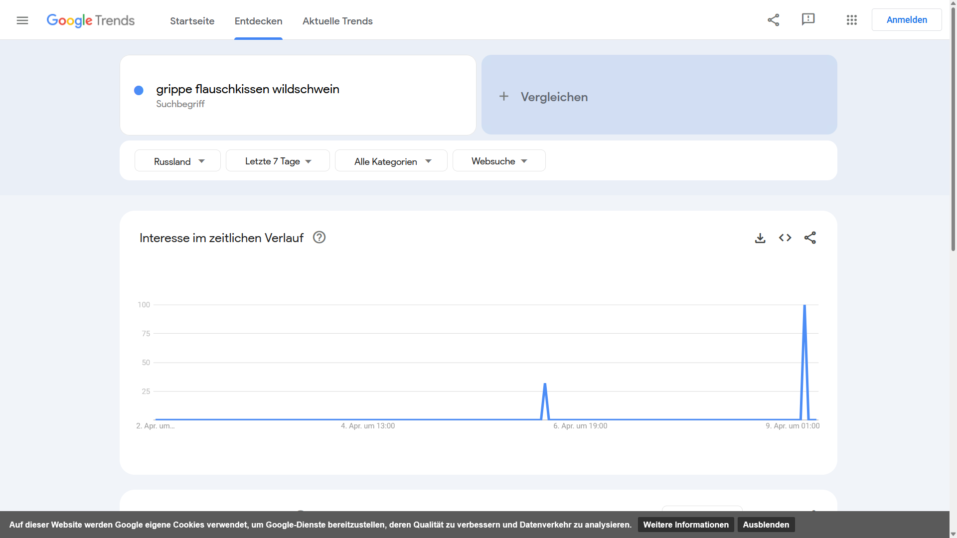Dismiss cookie banner with Ausblenden
This screenshot has height=538, width=957.
point(766,525)
